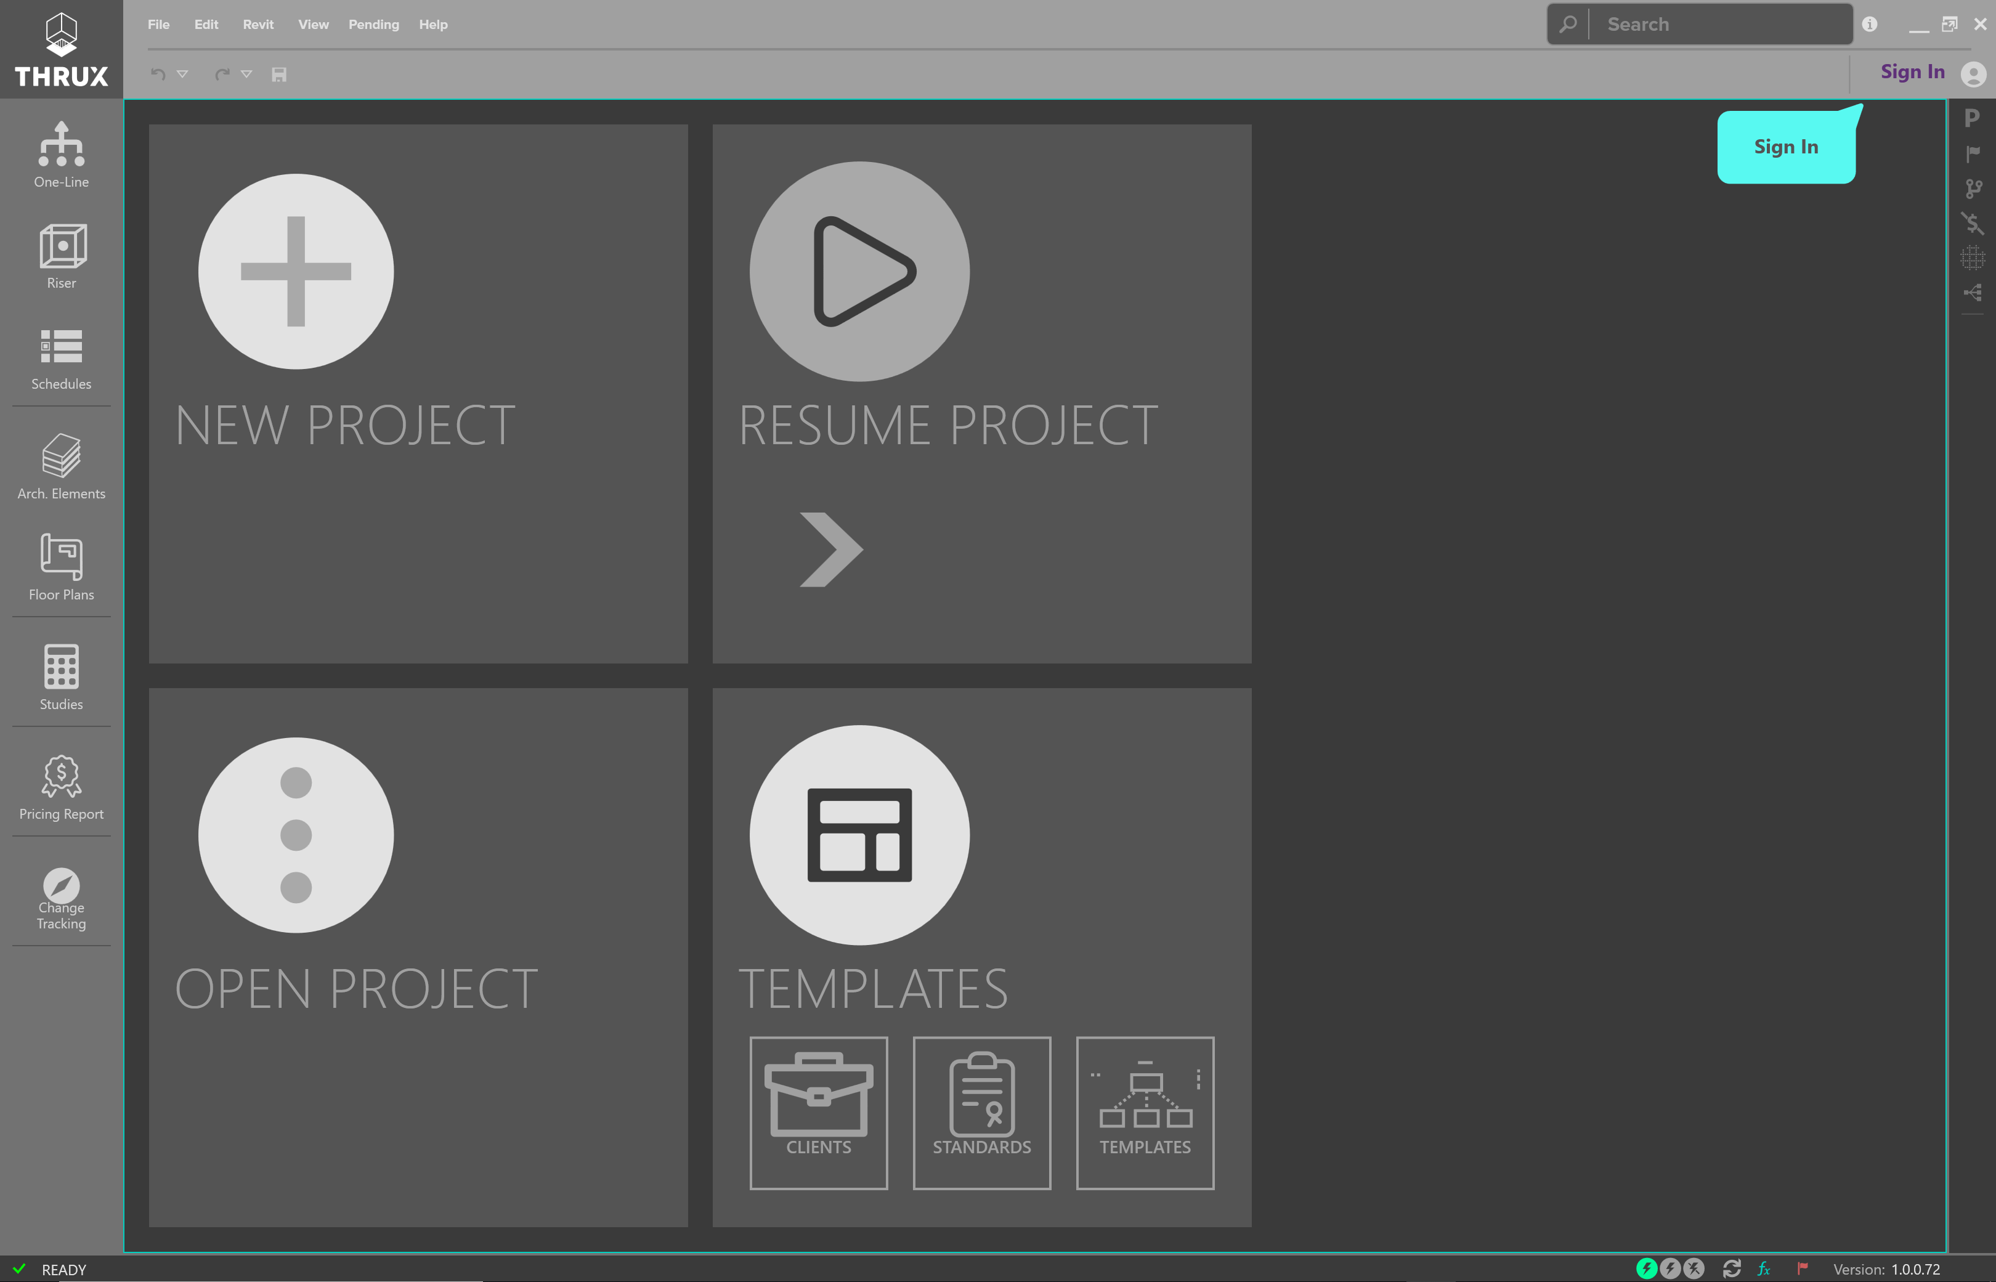1996x1282 pixels.
Task: Click the undo arrow icon
Action: point(158,74)
